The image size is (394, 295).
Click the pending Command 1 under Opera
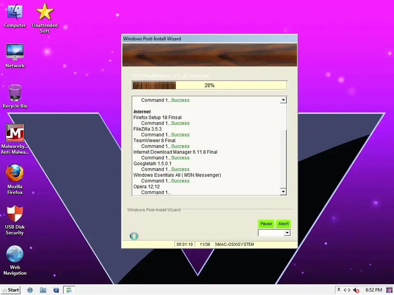pyautogui.click(x=156, y=192)
